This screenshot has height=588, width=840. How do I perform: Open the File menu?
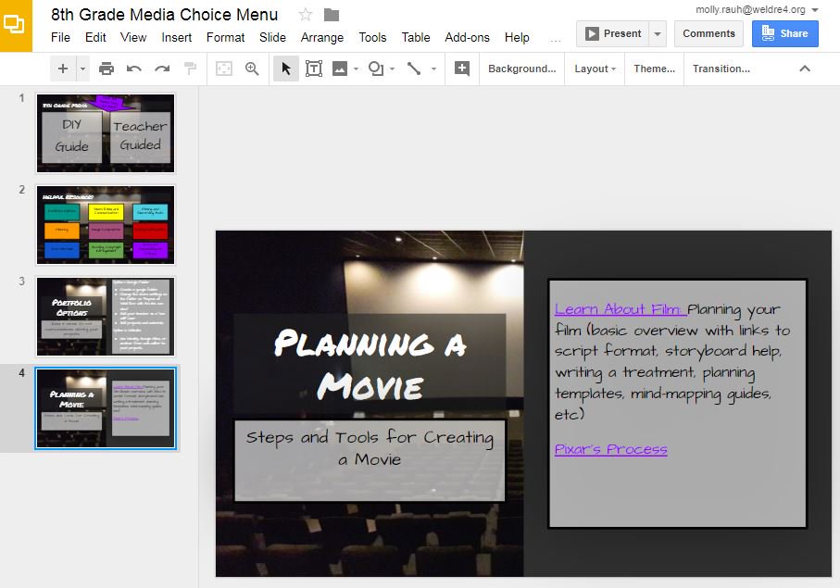click(x=60, y=37)
